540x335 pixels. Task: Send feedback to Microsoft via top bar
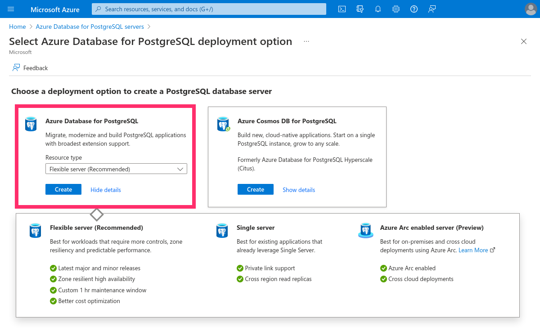432,9
